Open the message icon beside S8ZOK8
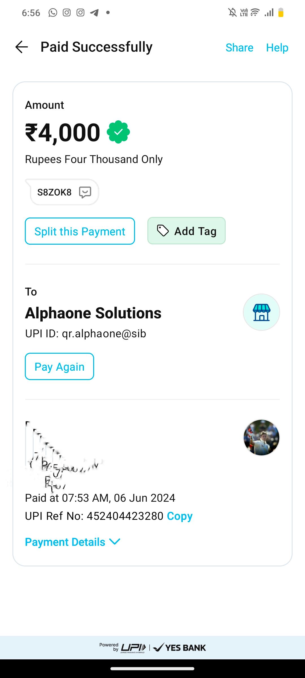This screenshot has width=305, height=678. (85, 192)
